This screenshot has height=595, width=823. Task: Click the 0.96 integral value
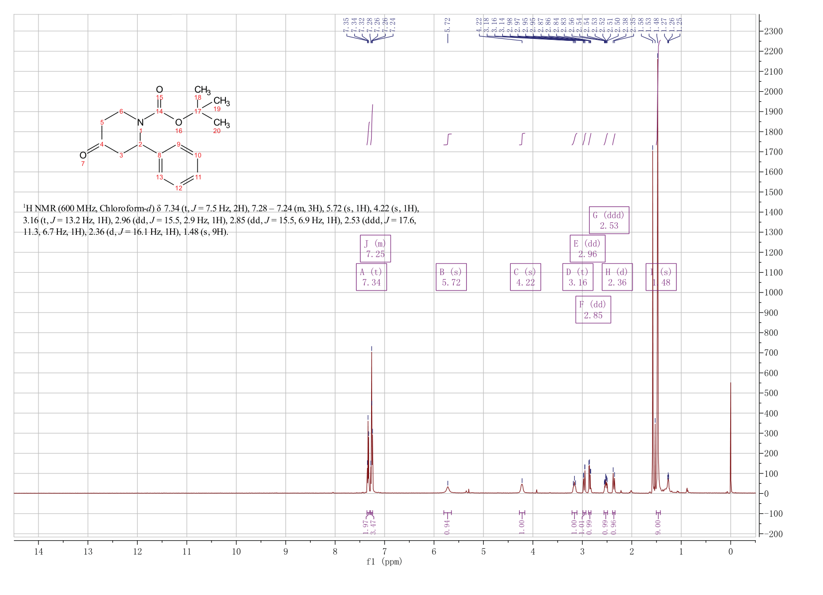click(x=614, y=527)
